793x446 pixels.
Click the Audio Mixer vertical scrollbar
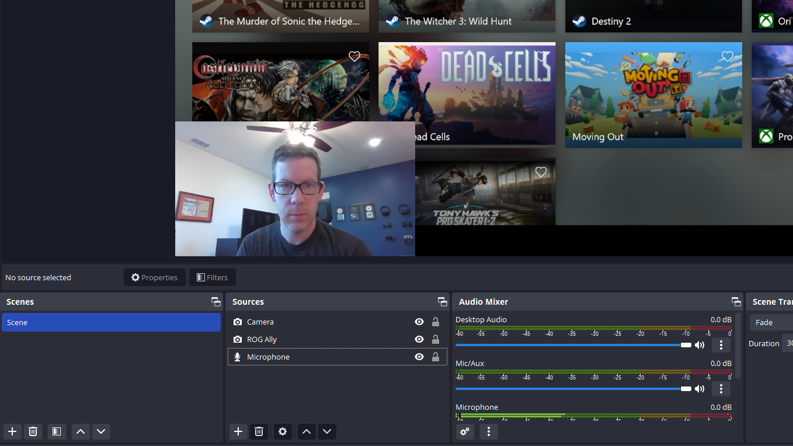click(739, 346)
